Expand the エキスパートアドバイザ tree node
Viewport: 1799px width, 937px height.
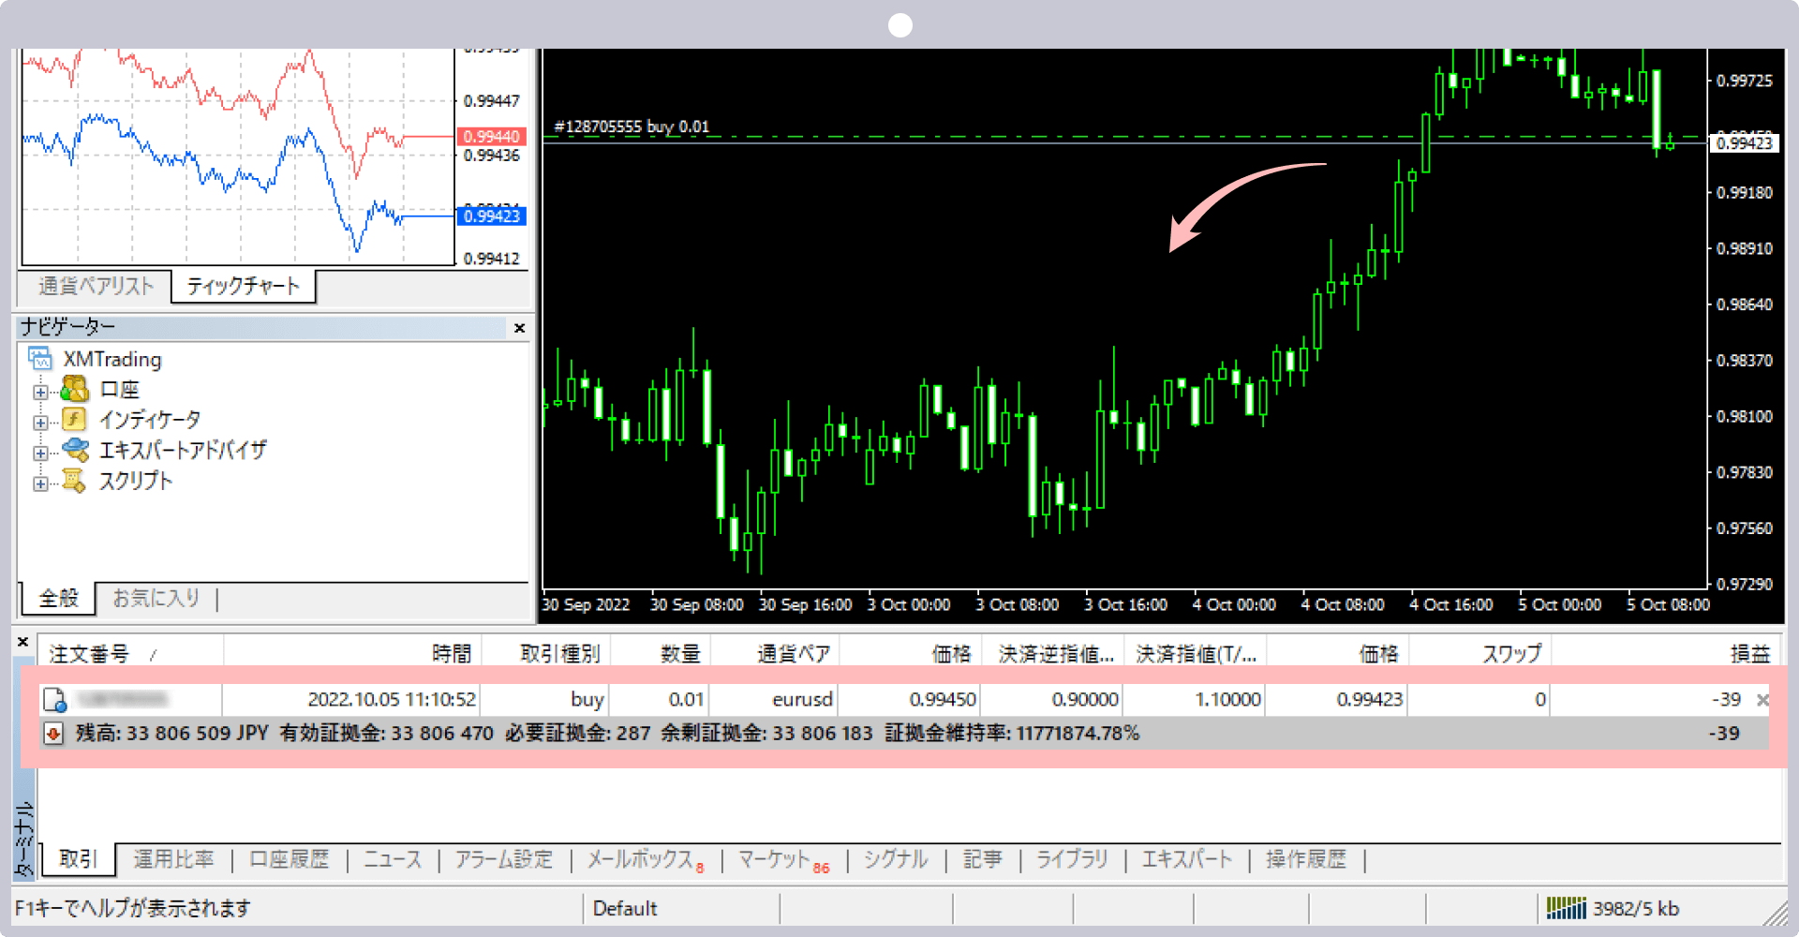[40, 454]
